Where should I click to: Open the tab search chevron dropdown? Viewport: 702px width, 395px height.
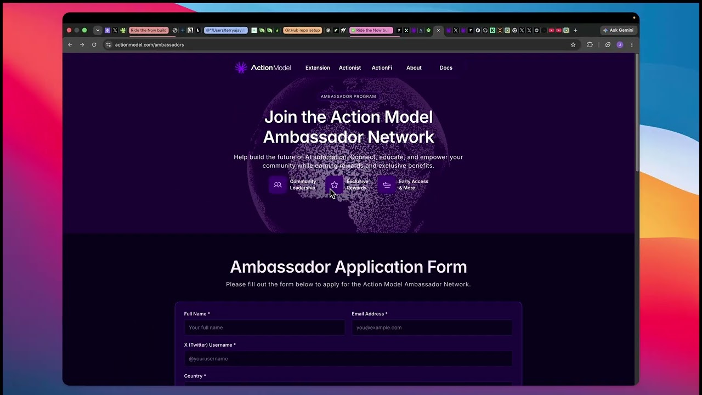(x=98, y=30)
